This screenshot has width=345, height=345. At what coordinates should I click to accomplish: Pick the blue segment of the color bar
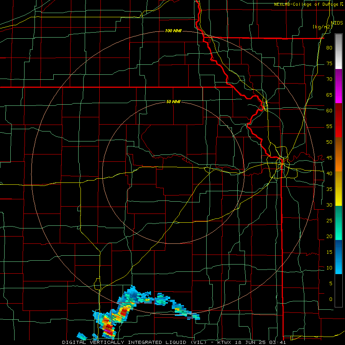click(x=338, y=257)
